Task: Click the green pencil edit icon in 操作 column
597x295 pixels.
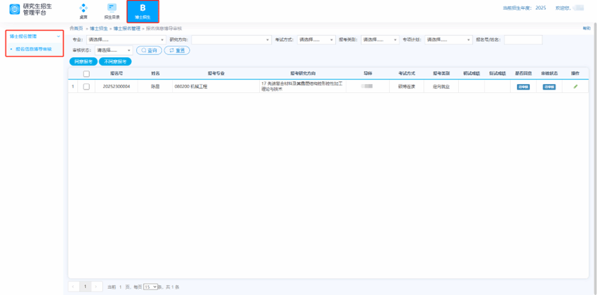Action: [576, 87]
